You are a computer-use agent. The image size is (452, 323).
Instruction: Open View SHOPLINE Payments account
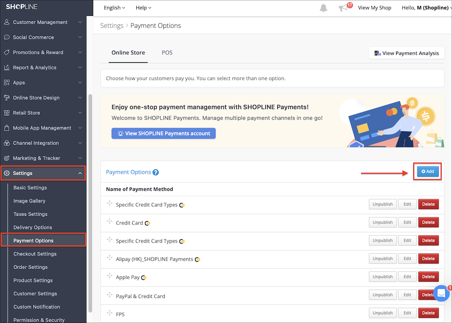163,133
